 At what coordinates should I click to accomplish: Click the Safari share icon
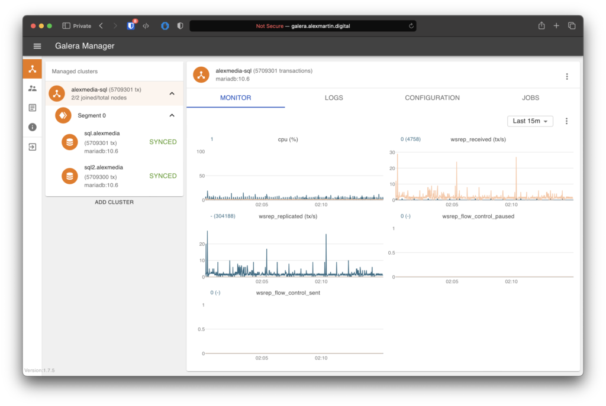pyautogui.click(x=541, y=26)
